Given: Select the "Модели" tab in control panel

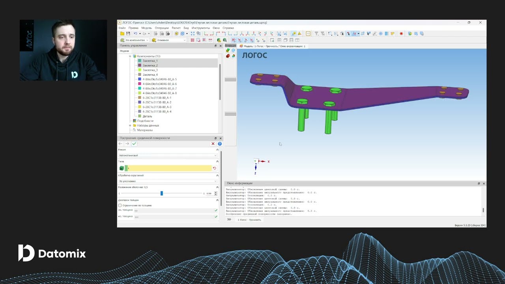Looking at the screenshot, I should click(124, 51).
